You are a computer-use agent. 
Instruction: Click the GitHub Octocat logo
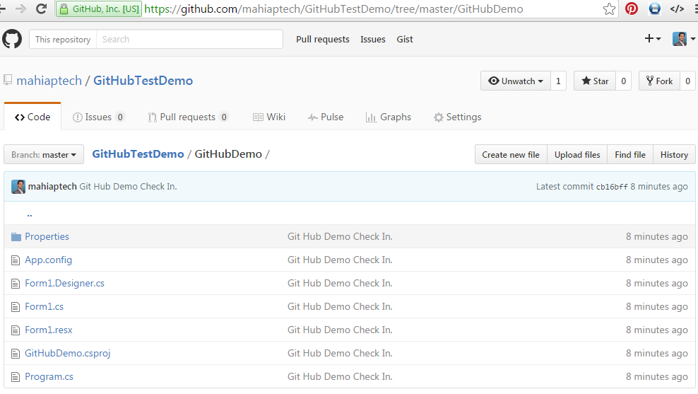coord(12,39)
